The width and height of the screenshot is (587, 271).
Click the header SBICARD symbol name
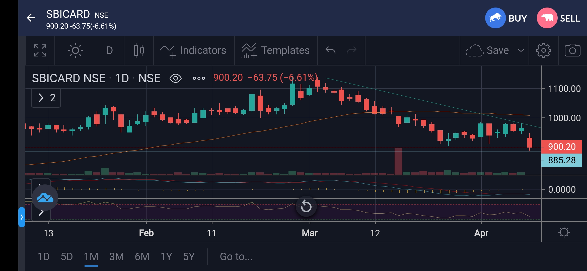[x=68, y=14]
